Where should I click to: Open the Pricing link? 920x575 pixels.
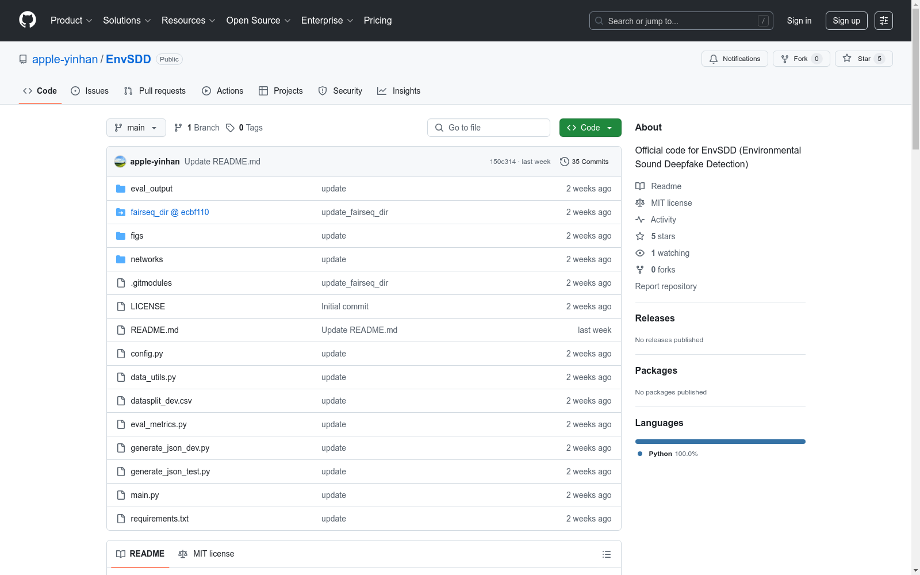tap(378, 20)
